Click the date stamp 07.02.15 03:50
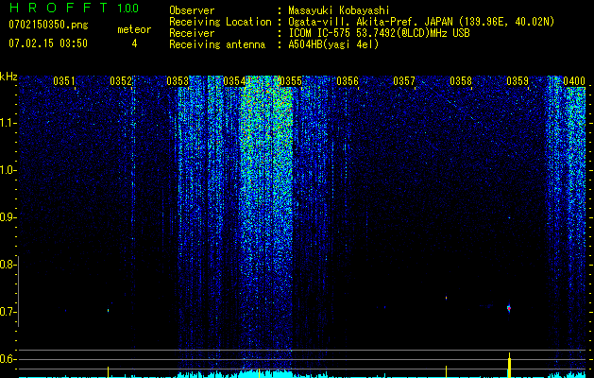 click(x=48, y=43)
